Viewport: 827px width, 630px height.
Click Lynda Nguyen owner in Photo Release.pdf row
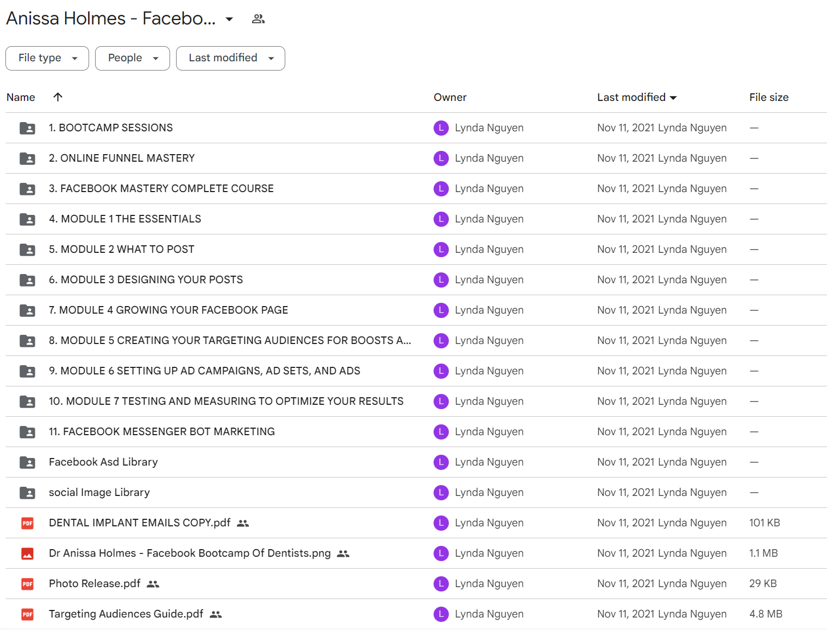coord(489,583)
